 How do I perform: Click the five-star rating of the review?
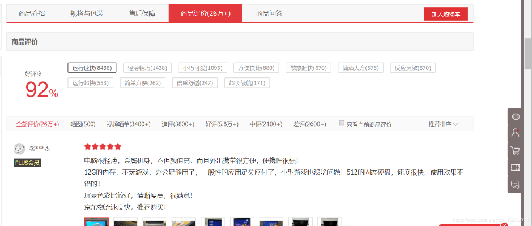103,147
